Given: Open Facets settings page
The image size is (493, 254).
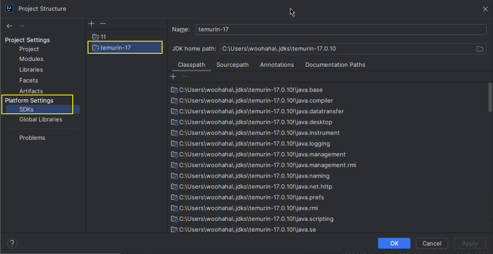Looking at the screenshot, I should (28, 80).
